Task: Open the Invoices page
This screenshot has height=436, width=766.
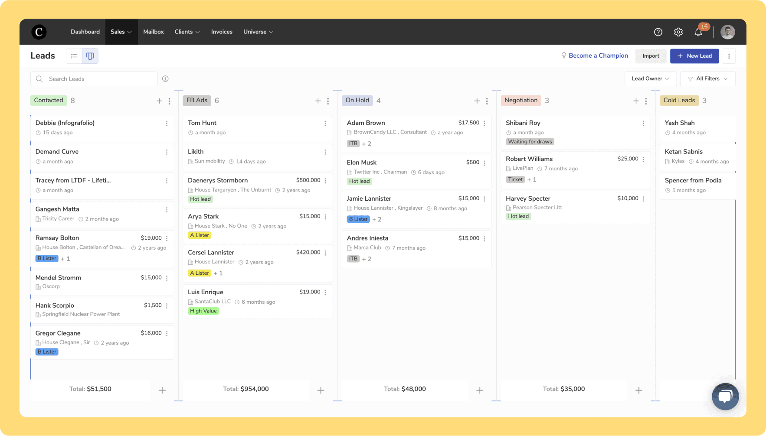Action: [222, 32]
